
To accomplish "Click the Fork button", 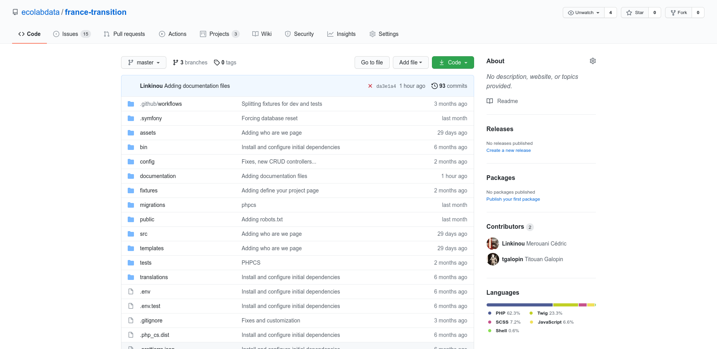I will click(678, 12).
